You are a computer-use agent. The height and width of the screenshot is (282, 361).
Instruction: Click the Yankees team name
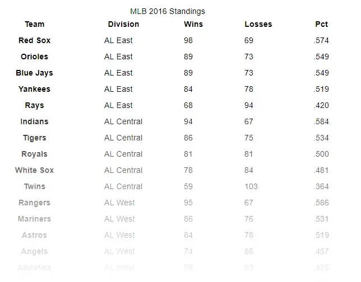[x=35, y=90]
